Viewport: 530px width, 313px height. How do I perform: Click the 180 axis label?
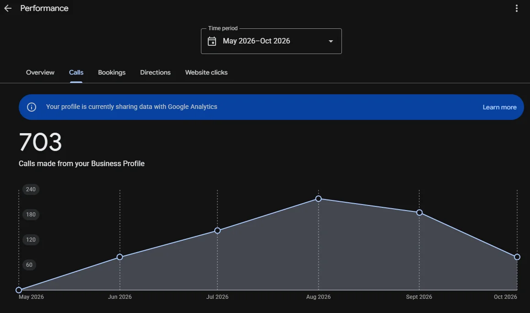(x=31, y=214)
